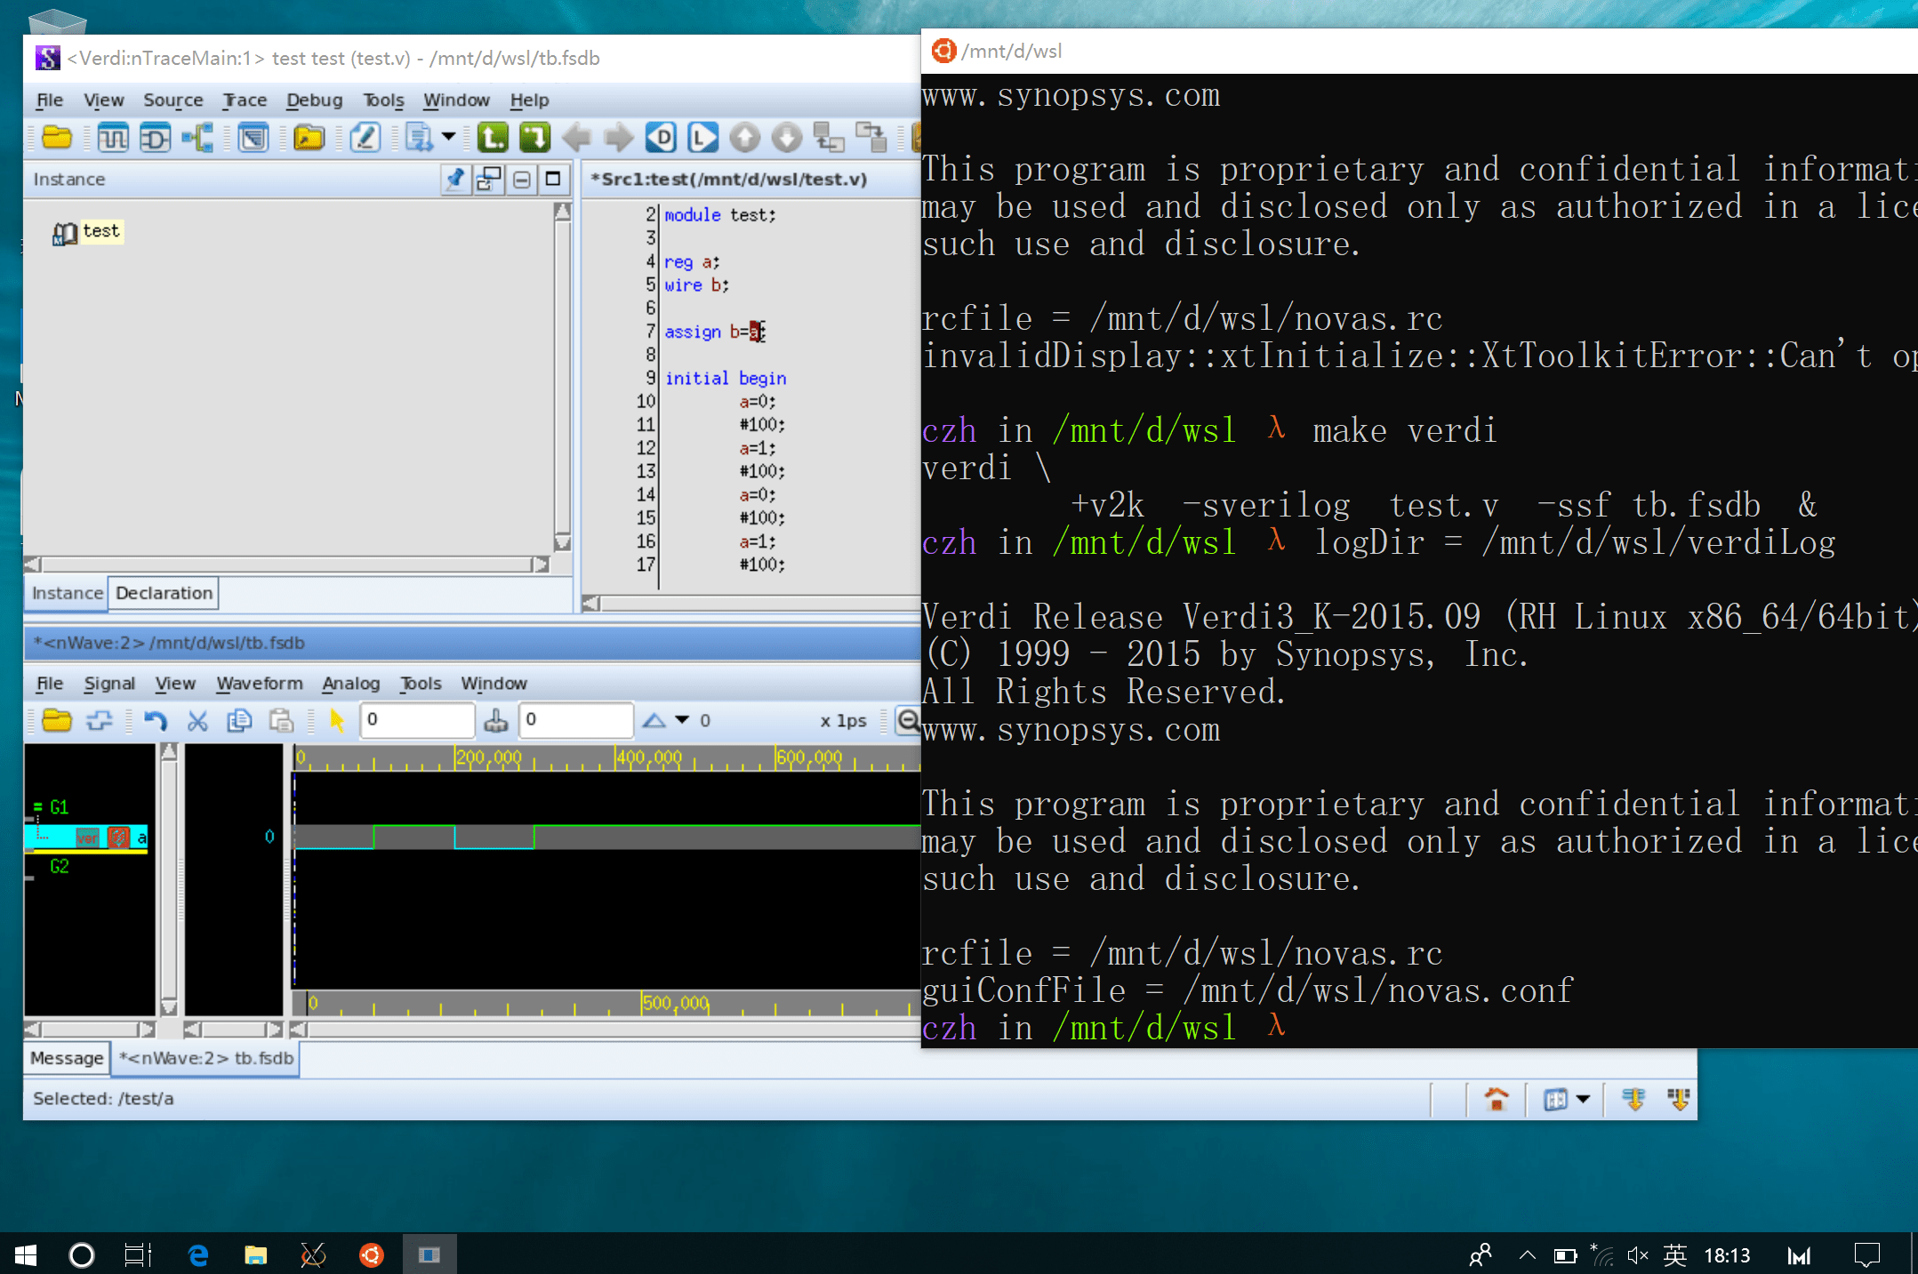Open the nWave waveform tool icon
Viewport: 1918px width, 1274px height.
click(x=113, y=137)
